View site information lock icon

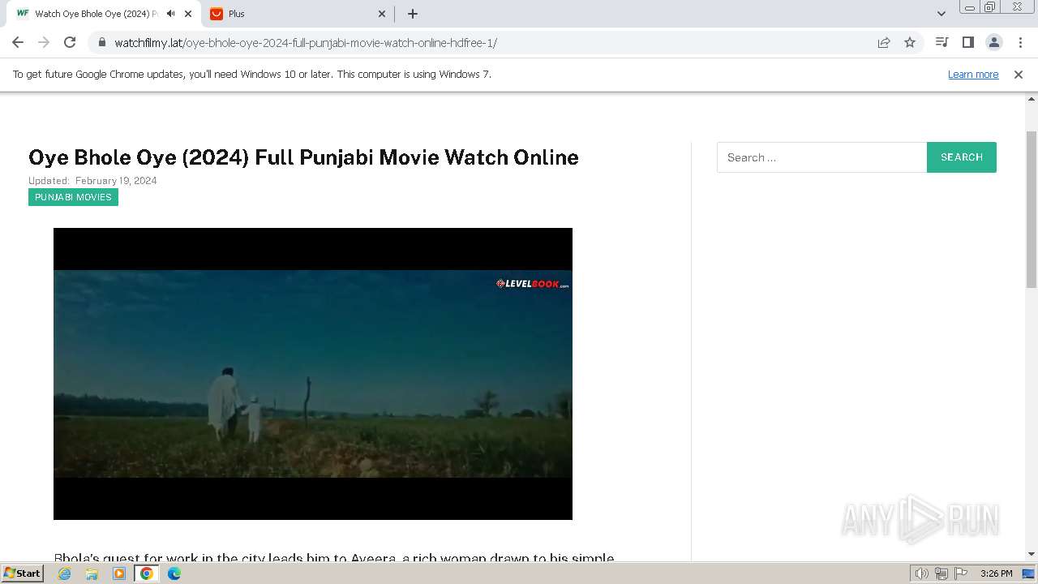pyautogui.click(x=101, y=42)
